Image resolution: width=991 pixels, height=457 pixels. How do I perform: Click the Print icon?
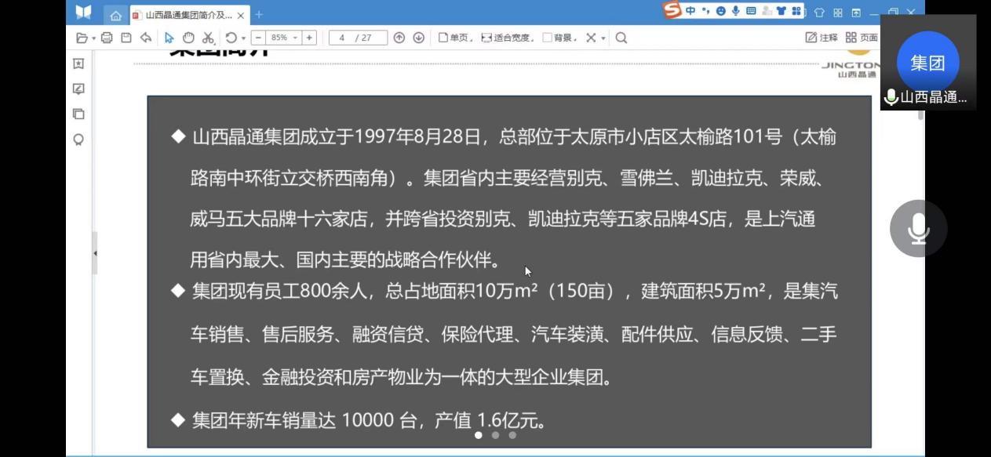click(107, 36)
